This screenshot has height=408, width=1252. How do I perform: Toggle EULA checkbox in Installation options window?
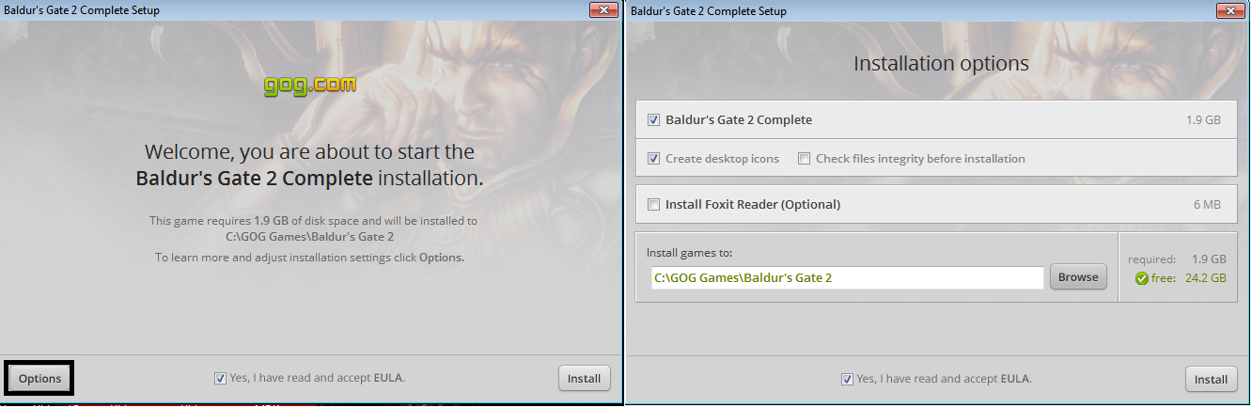pos(848,379)
